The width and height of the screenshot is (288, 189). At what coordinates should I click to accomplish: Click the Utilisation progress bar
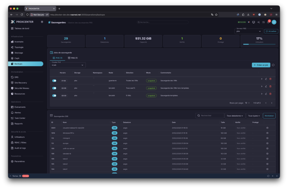click(x=259, y=44)
